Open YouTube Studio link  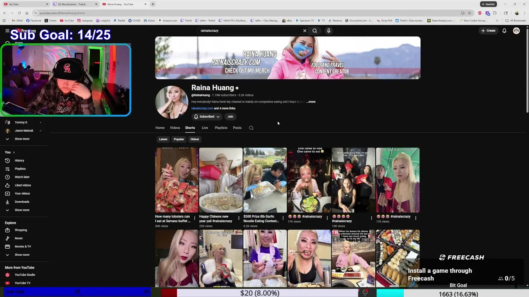[x=25, y=275]
